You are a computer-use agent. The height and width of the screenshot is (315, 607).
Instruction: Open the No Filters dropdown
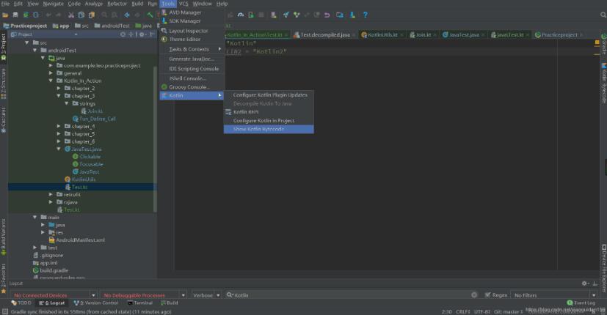pyautogui.click(x=555, y=295)
